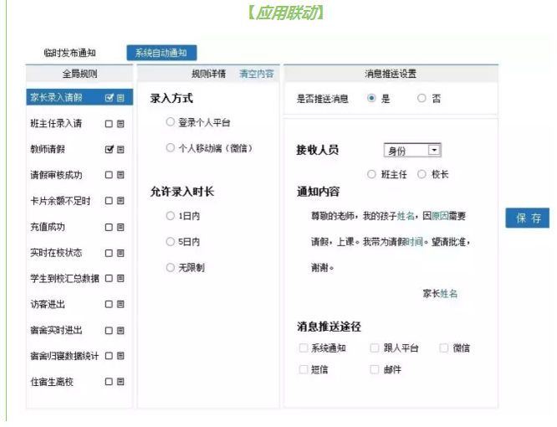
Task: Select 登录个人平台 entry method
Action: pyautogui.click(x=171, y=121)
